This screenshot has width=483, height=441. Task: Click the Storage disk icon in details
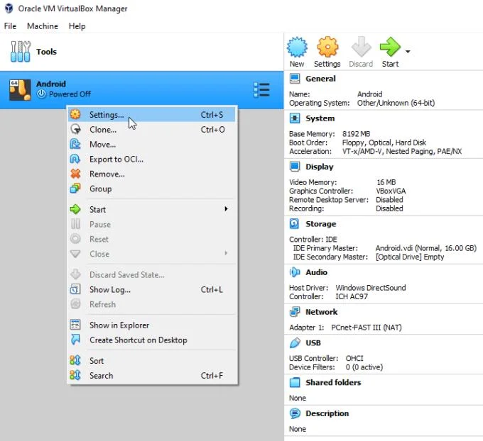tap(295, 223)
